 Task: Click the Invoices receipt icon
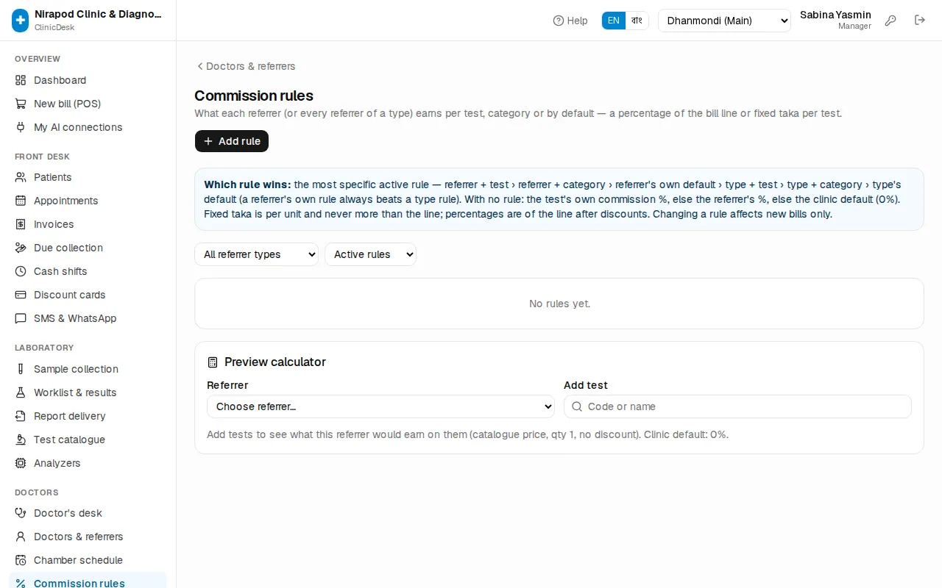(21, 224)
